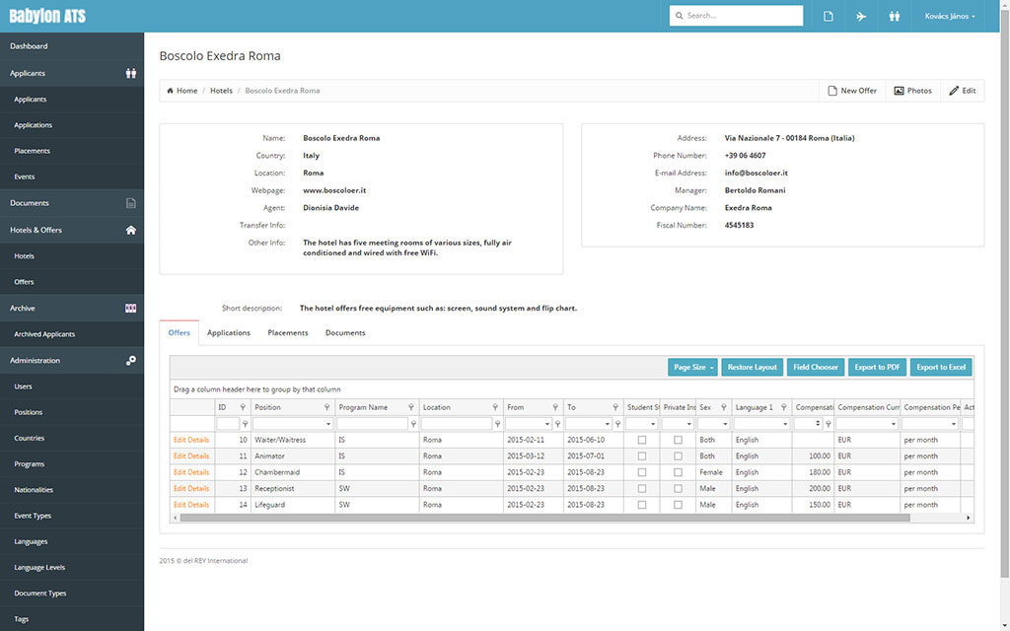1010x631 pixels.
Task: Click the filter icon in Location column header
Action: coord(495,407)
